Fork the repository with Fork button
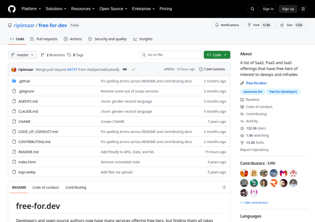The image size is (315, 222). pyautogui.click(x=259, y=25)
